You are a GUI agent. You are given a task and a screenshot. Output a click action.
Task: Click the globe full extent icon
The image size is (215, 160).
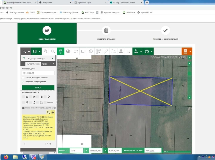coord(68,51)
